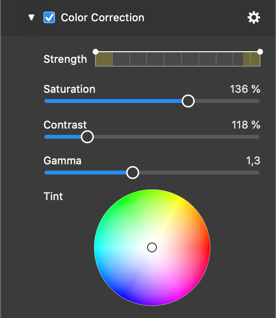
Task: Collapse the Color Correction section triangle
Action: [31, 17]
